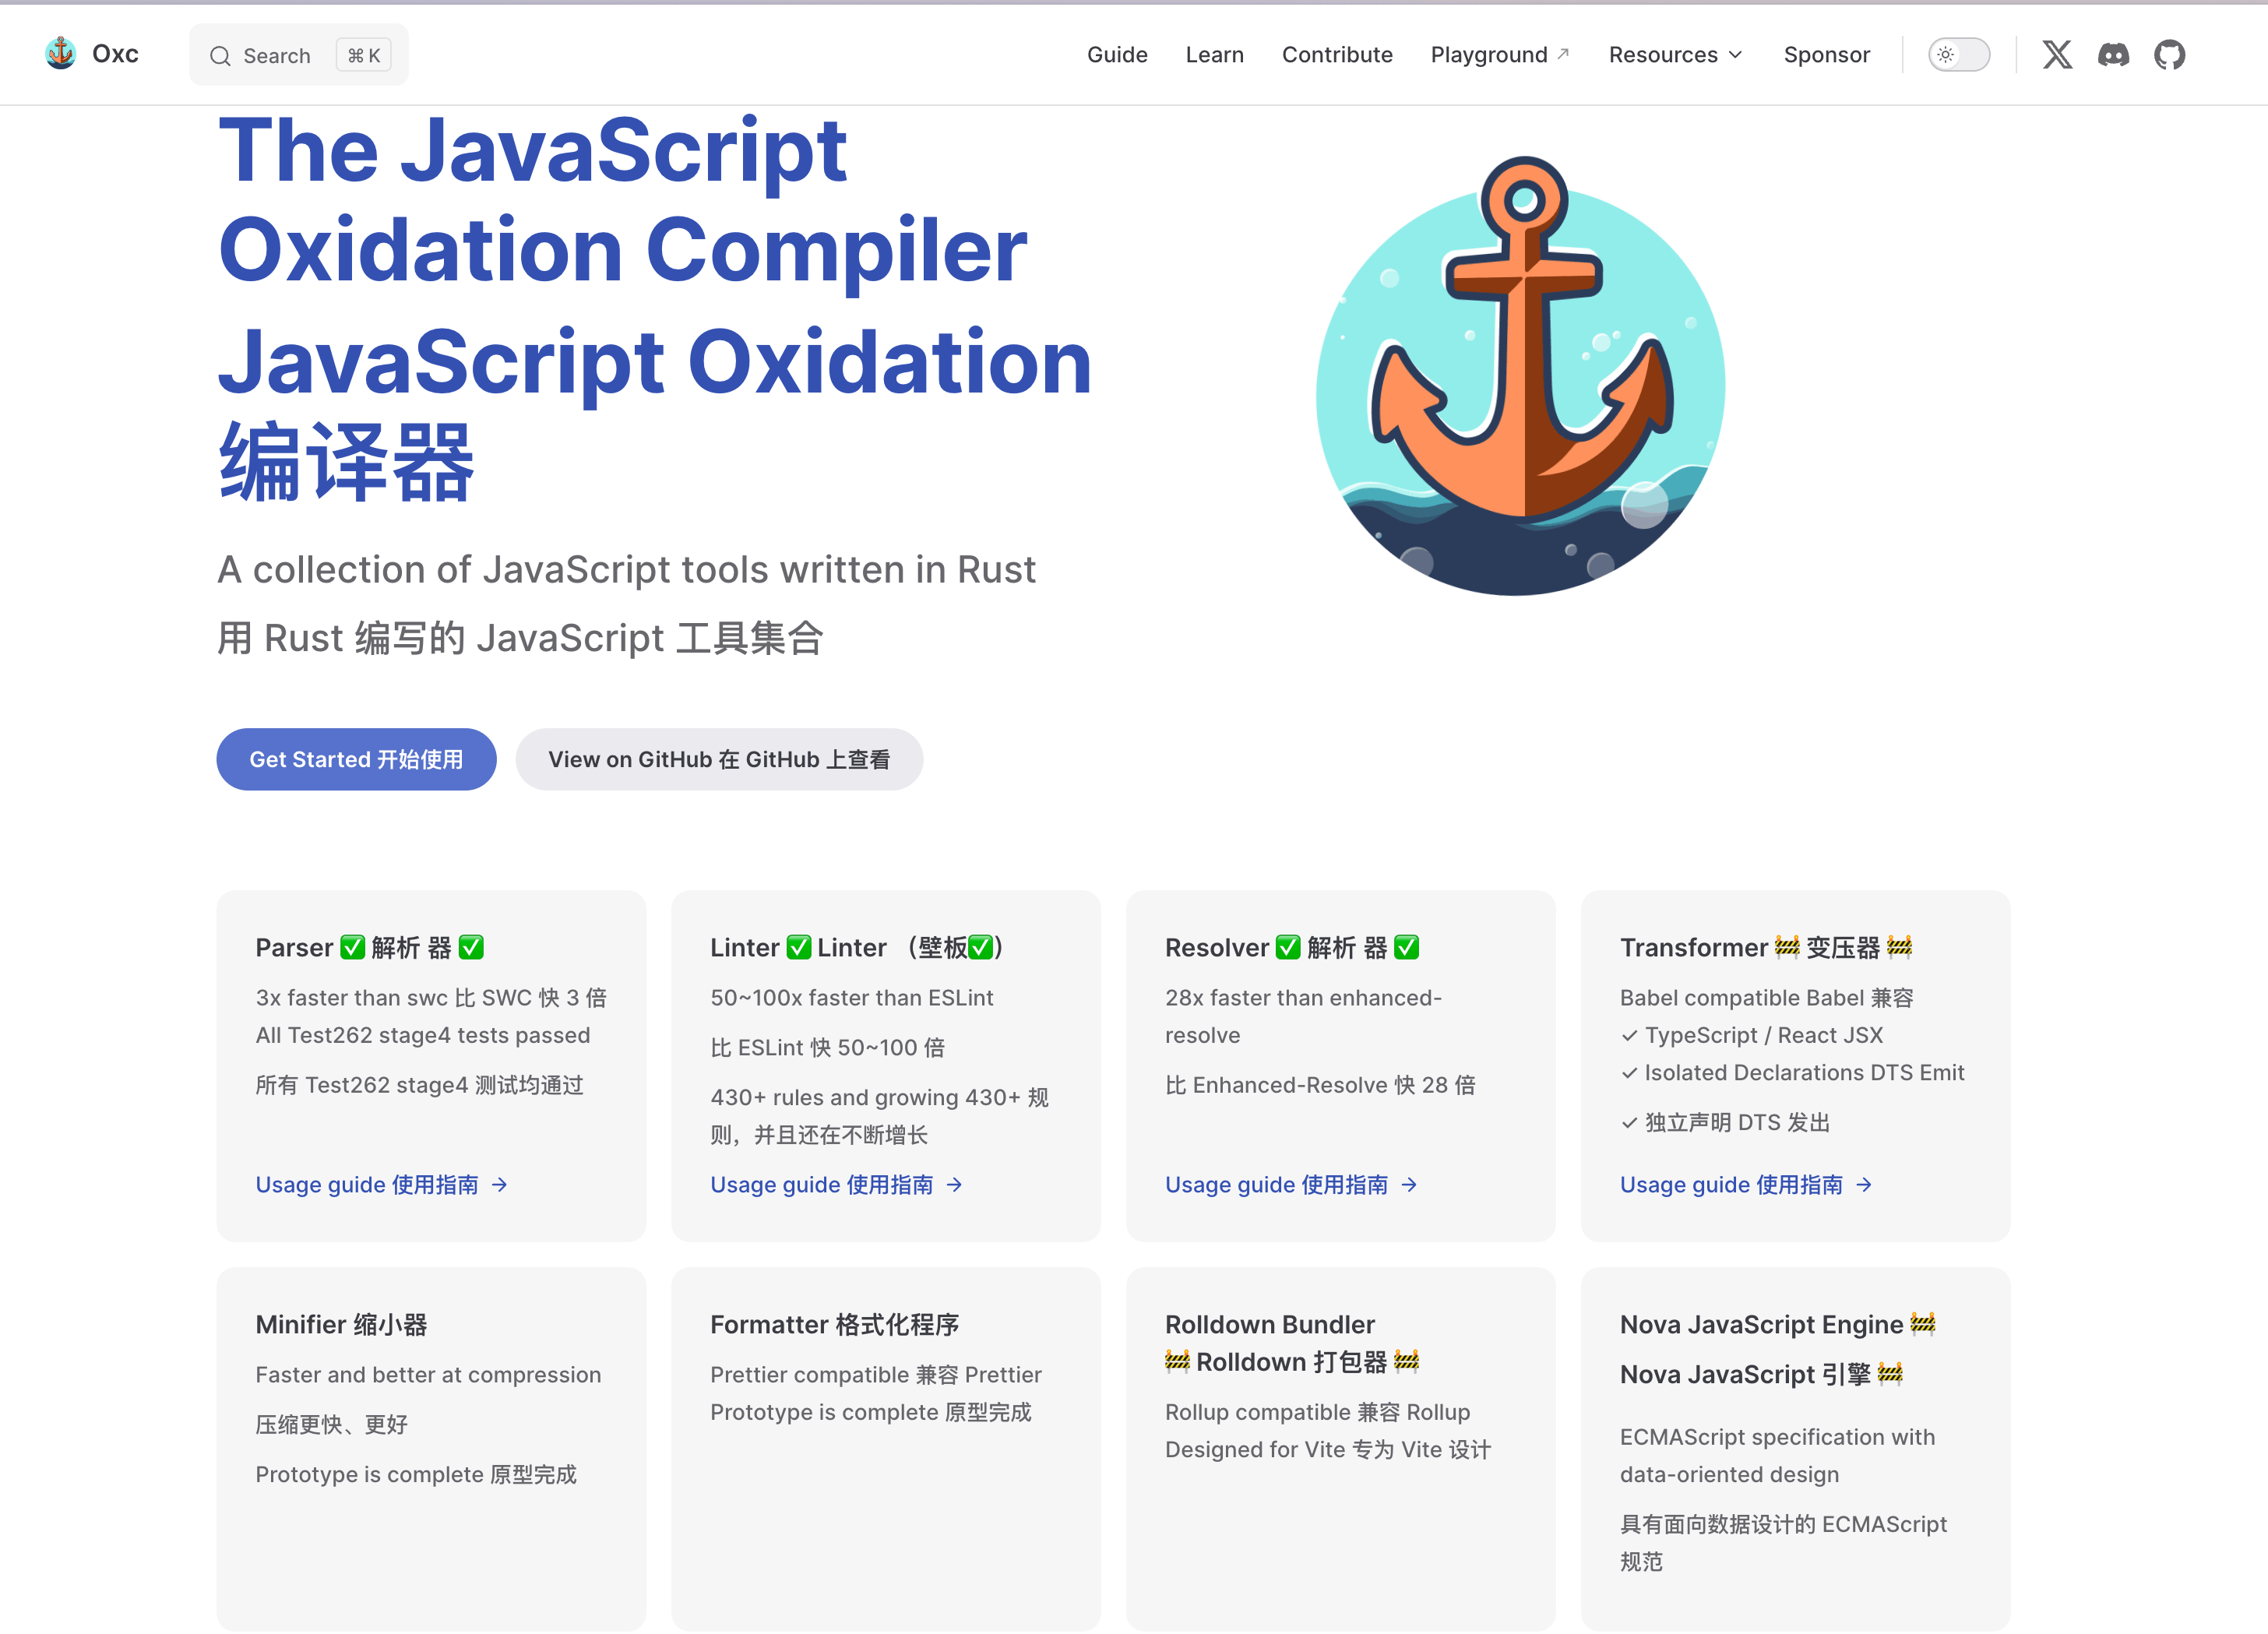Click the Oxc anchor logo in navbar
This screenshot has height=1634, width=2268.
[61, 53]
